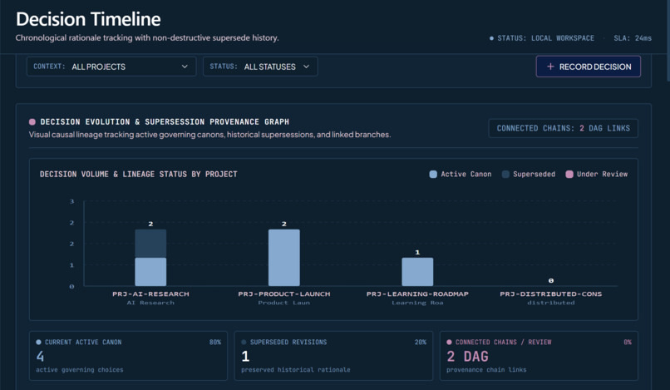The image size is (670, 390).
Task: Click the pink dot beside Decision Evolution heading
Action: pos(32,122)
